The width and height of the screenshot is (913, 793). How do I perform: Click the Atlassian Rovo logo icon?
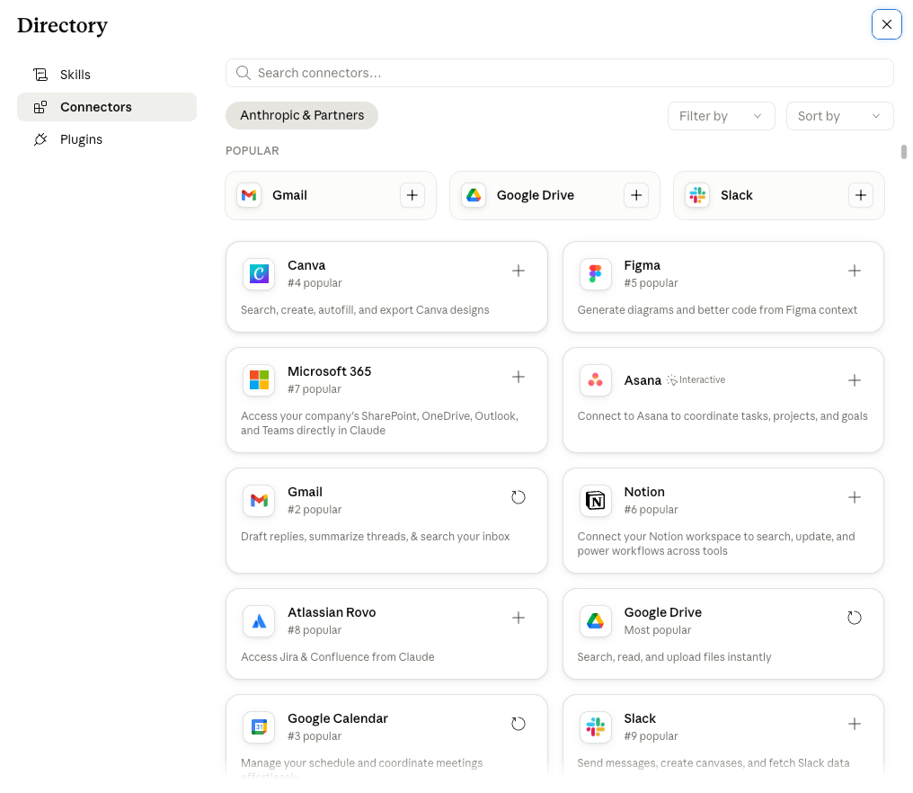click(259, 621)
